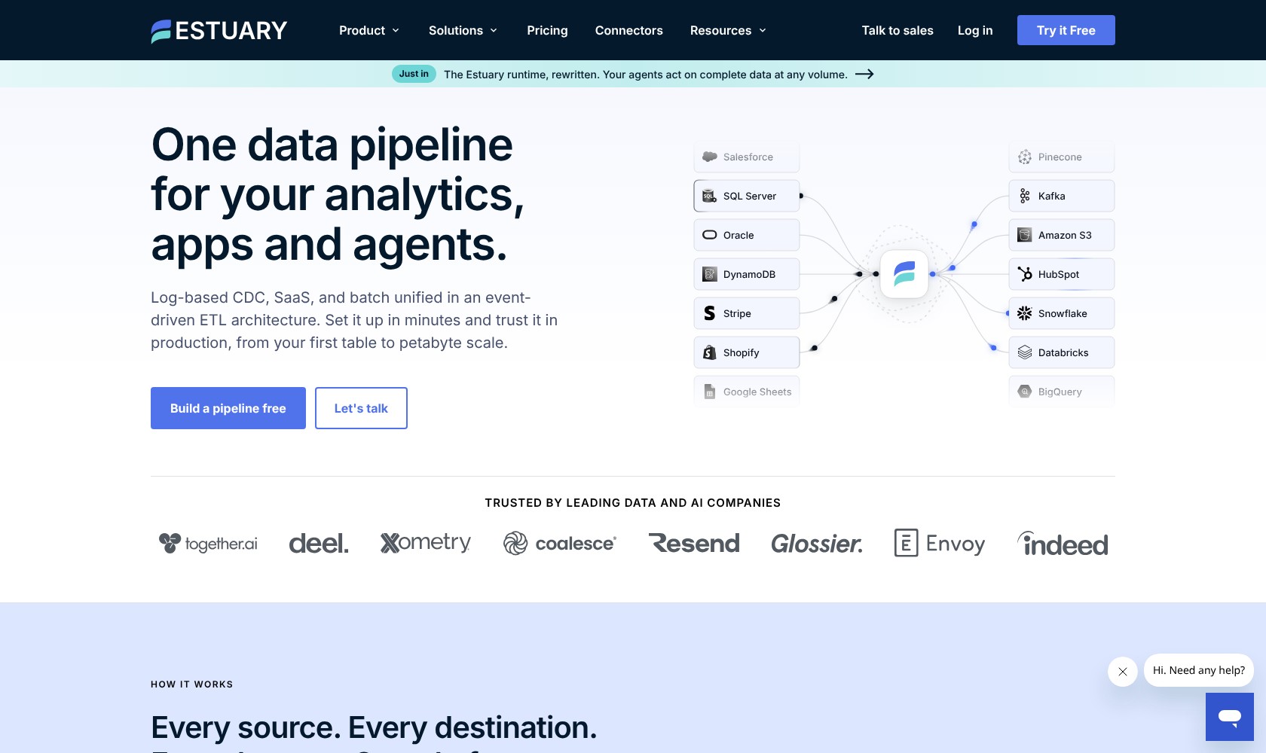Click the Amazon S3 icon
Image resolution: width=1266 pixels, height=753 pixels.
1024,235
